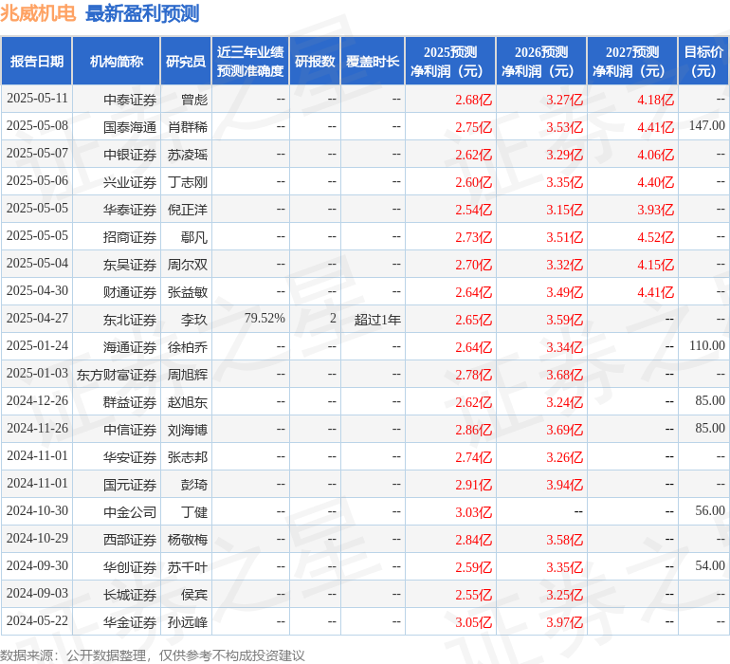Click the 国泰海通 target price 147.00

(706, 126)
